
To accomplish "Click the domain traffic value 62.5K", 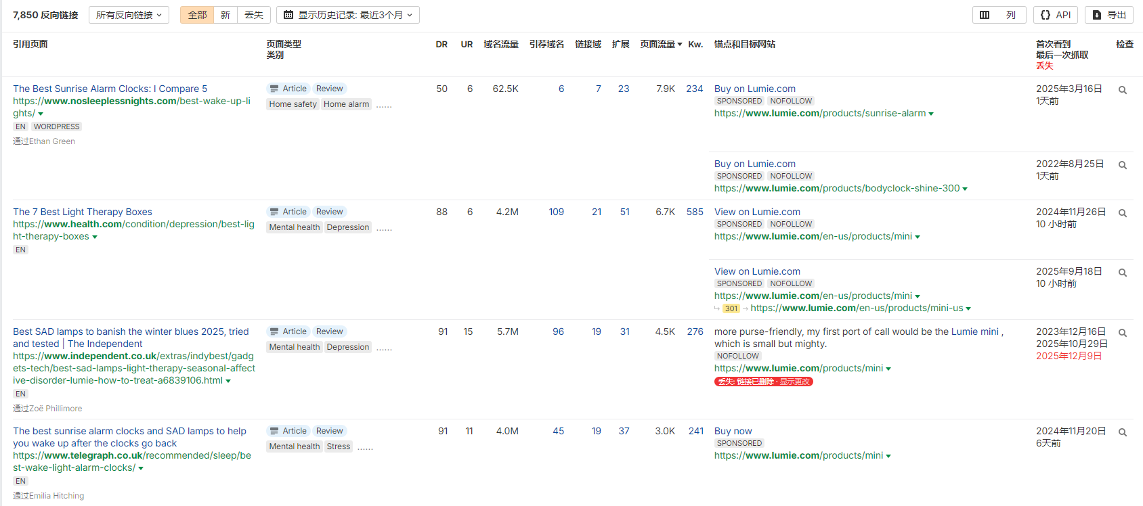I will tap(506, 89).
